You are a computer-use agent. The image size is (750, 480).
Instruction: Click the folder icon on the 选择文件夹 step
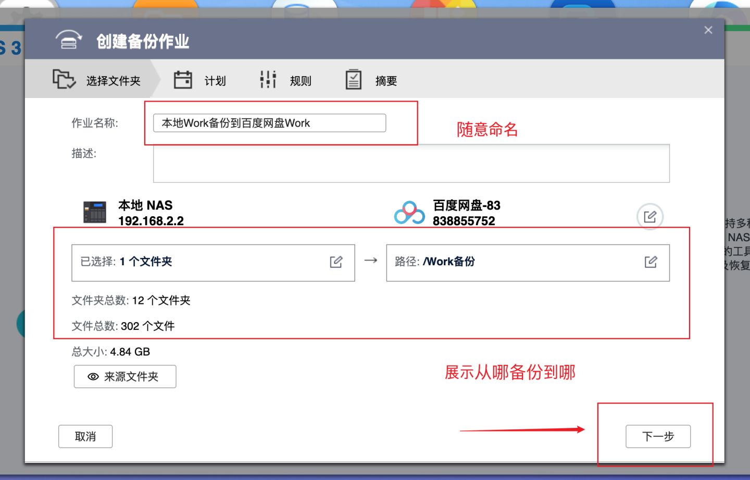click(x=64, y=79)
